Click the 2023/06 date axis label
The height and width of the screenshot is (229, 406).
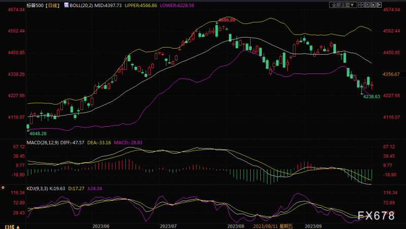[101, 226]
